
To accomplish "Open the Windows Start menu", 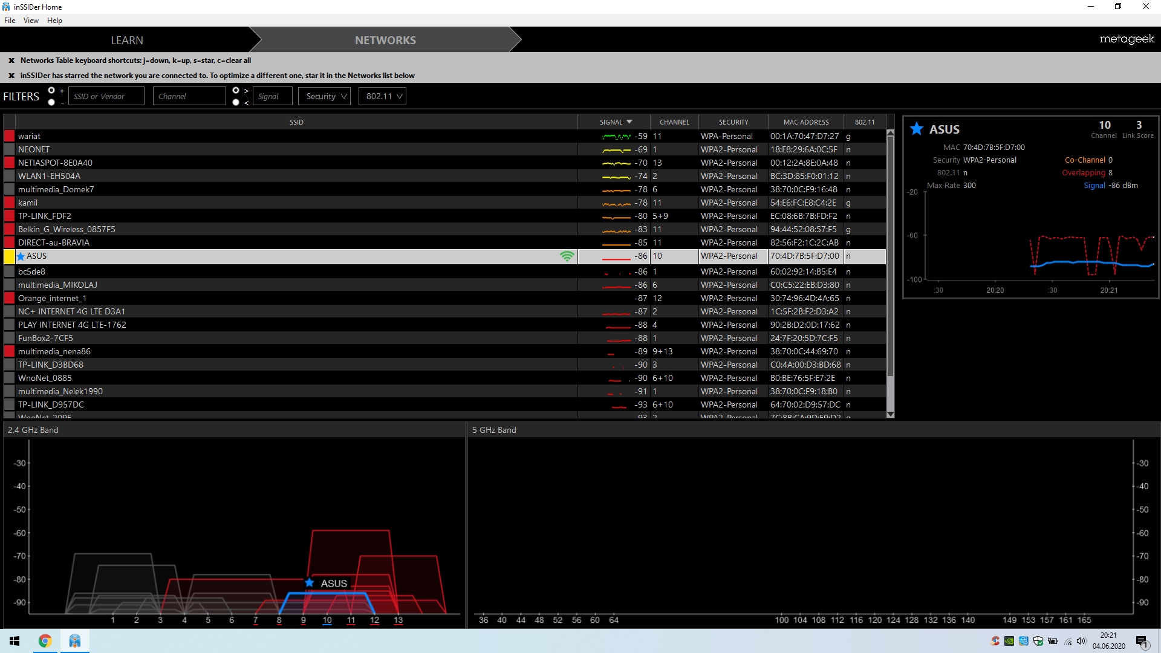I will pos(15,641).
